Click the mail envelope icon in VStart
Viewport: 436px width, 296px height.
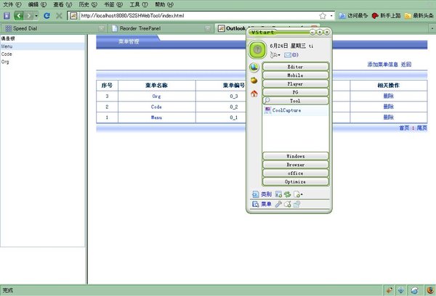(288, 55)
